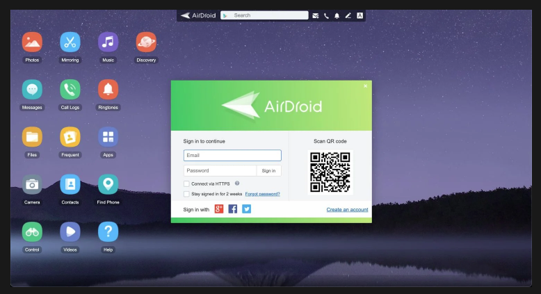This screenshot has width=541, height=294.
Task: Open the Discovery planet icon
Action: click(x=146, y=42)
